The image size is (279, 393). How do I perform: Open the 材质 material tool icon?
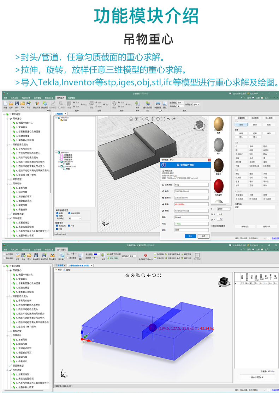point(137,104)
